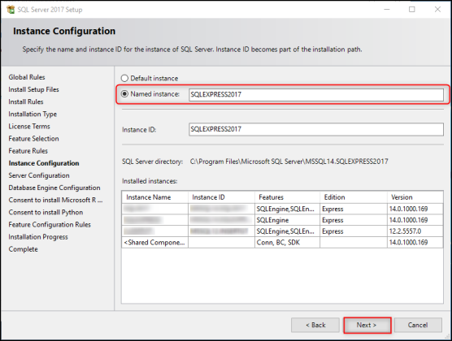Click the Next button

[367, 325]
